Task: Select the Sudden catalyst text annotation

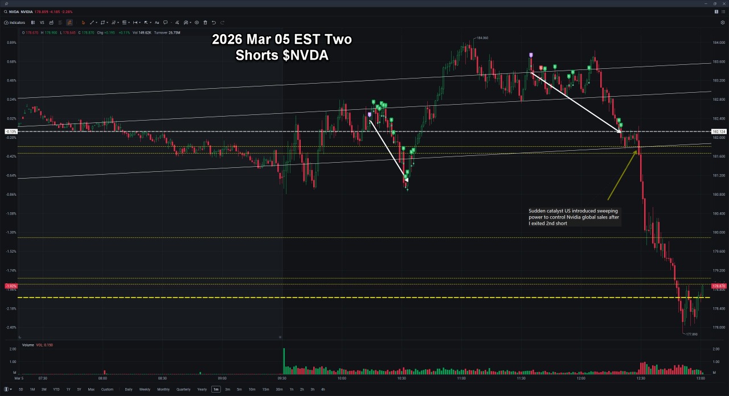Action: [x=574, y=217]
